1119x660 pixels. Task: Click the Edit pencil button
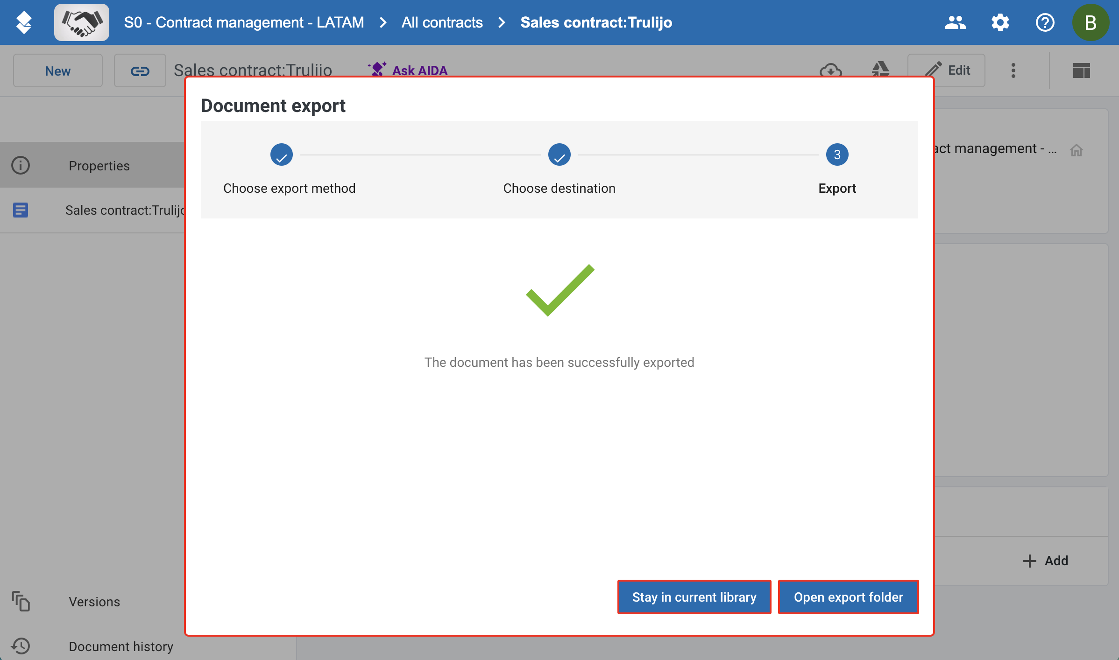tap(946, 70)
